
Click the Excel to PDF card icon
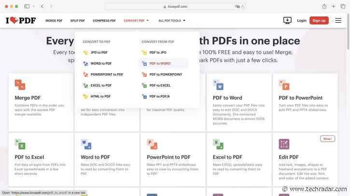pyautogui.click(x=218, y=144)
